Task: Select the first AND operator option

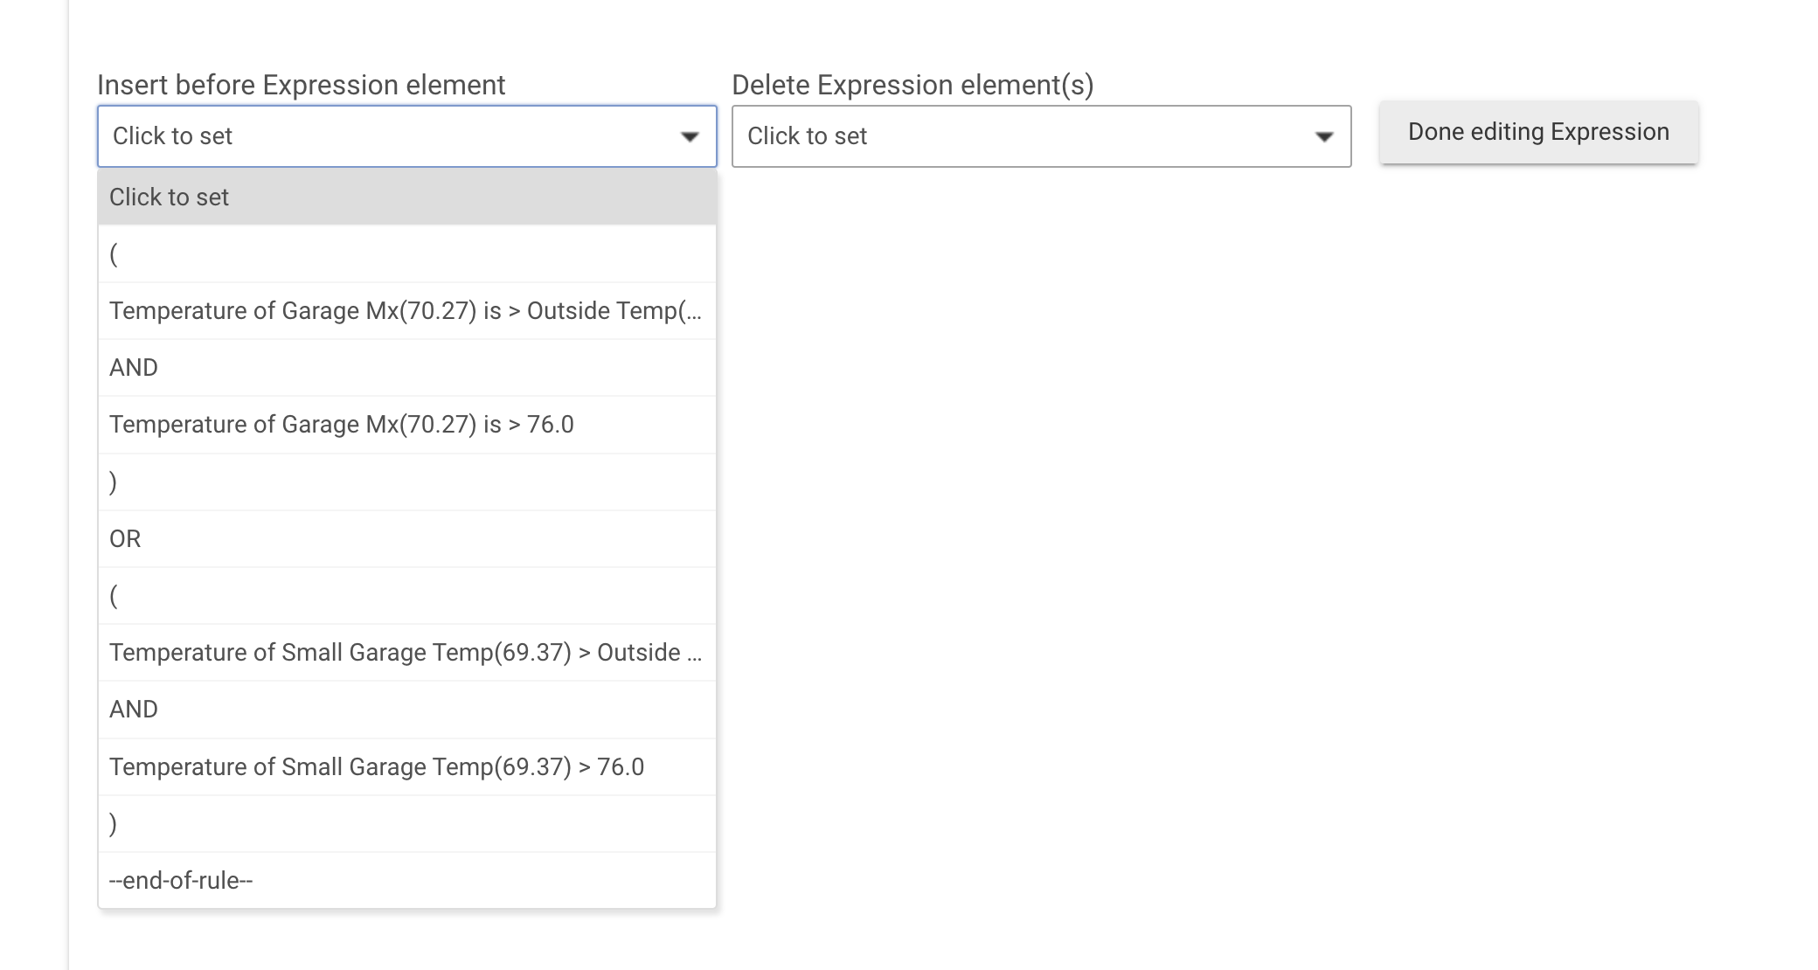Action: [407, 367]
